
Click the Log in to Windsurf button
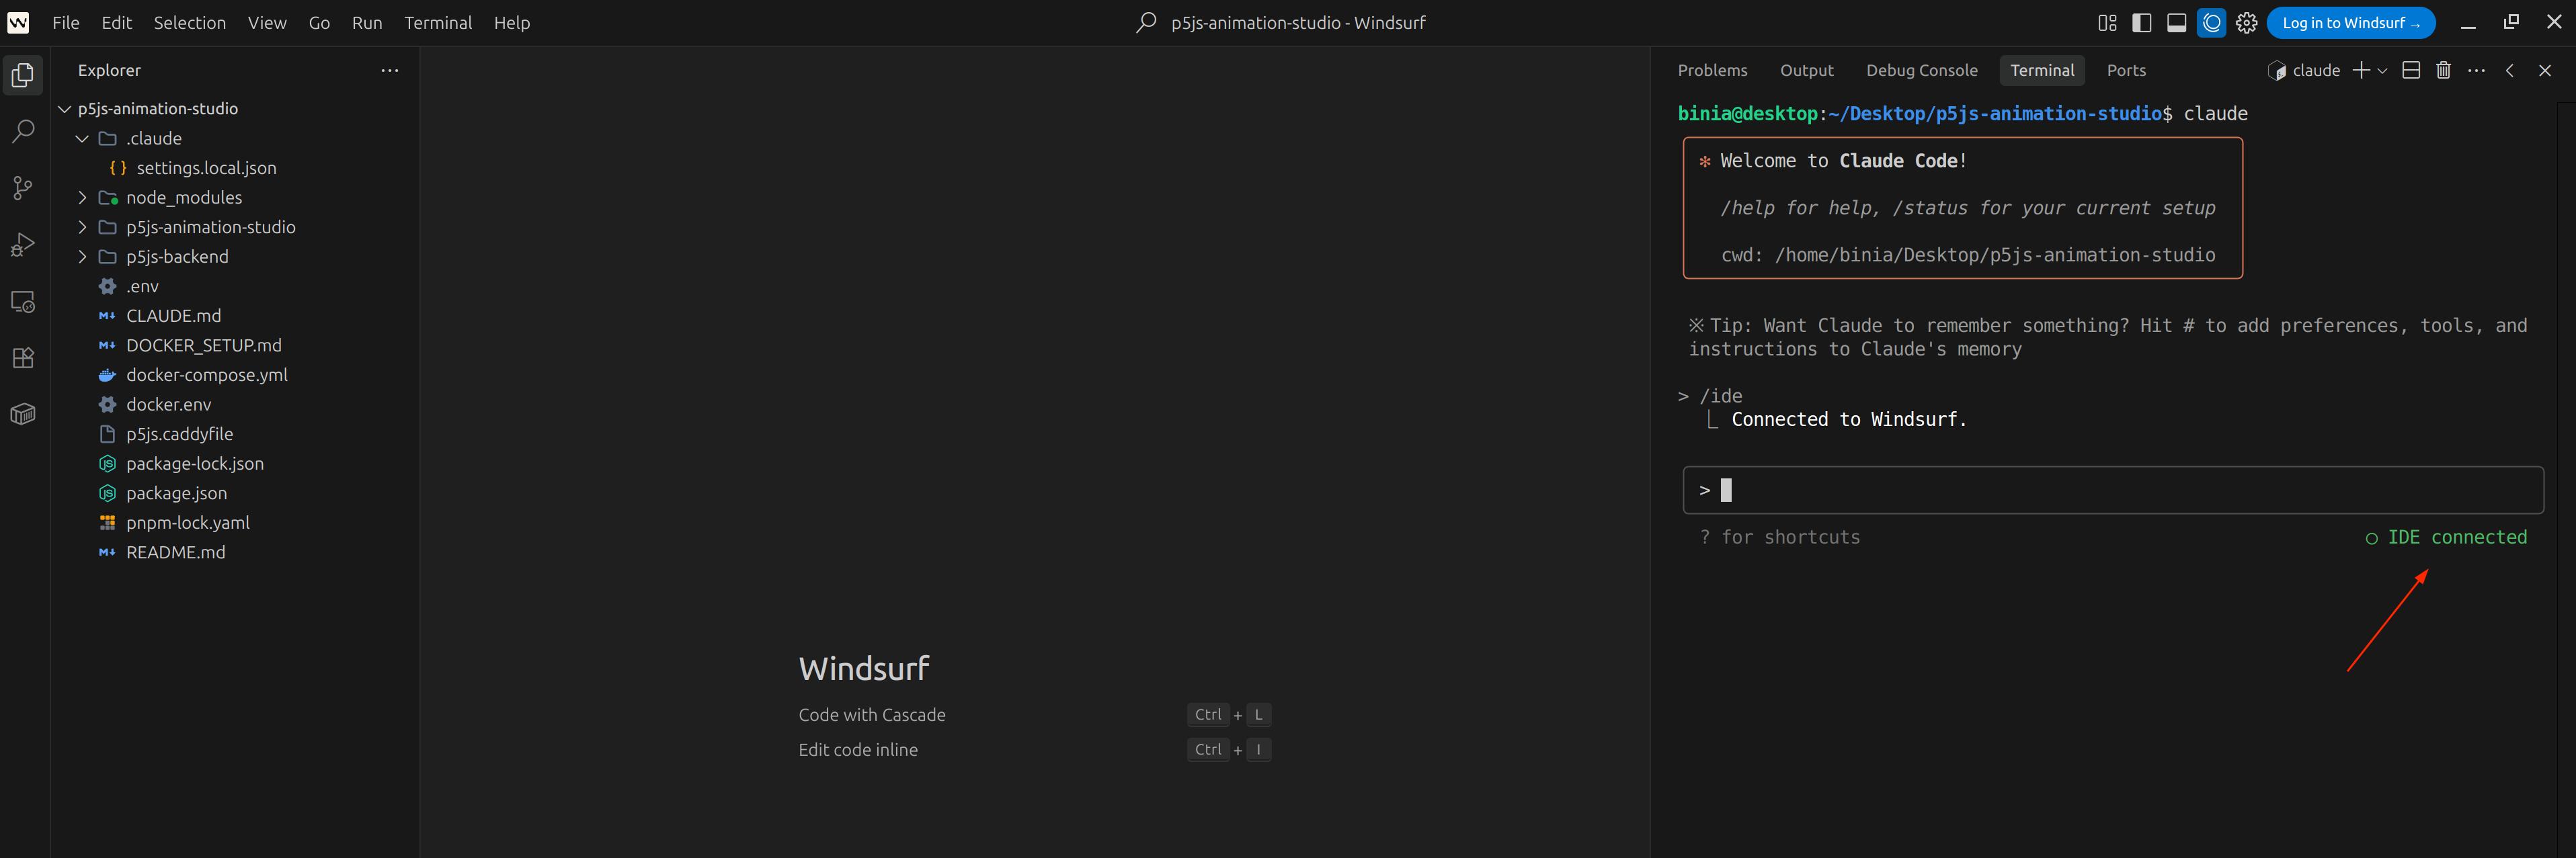click(2350, 23)
